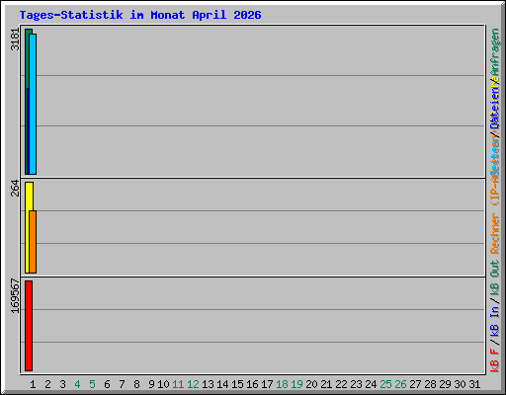
Task: Click green day 26 on the x-axis
Action: coord(400,384)
